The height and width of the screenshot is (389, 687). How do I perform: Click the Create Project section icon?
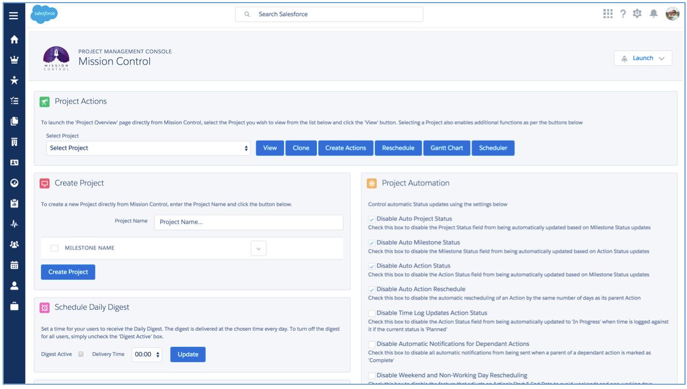(45, 183)
